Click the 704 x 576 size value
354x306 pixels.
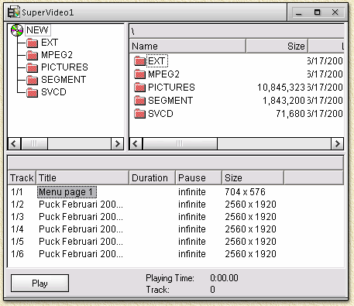coord(245,192)
